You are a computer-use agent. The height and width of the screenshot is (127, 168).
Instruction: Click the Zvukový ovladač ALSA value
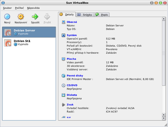[120, 108]
